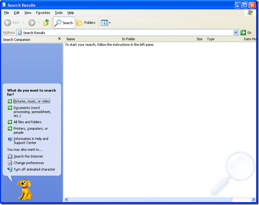Click the Name column header
This screenshot has width=259, height=205.
coord(92,39)
